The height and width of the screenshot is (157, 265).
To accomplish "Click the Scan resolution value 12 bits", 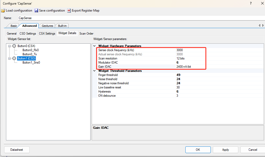I will [x=180, y=58].
